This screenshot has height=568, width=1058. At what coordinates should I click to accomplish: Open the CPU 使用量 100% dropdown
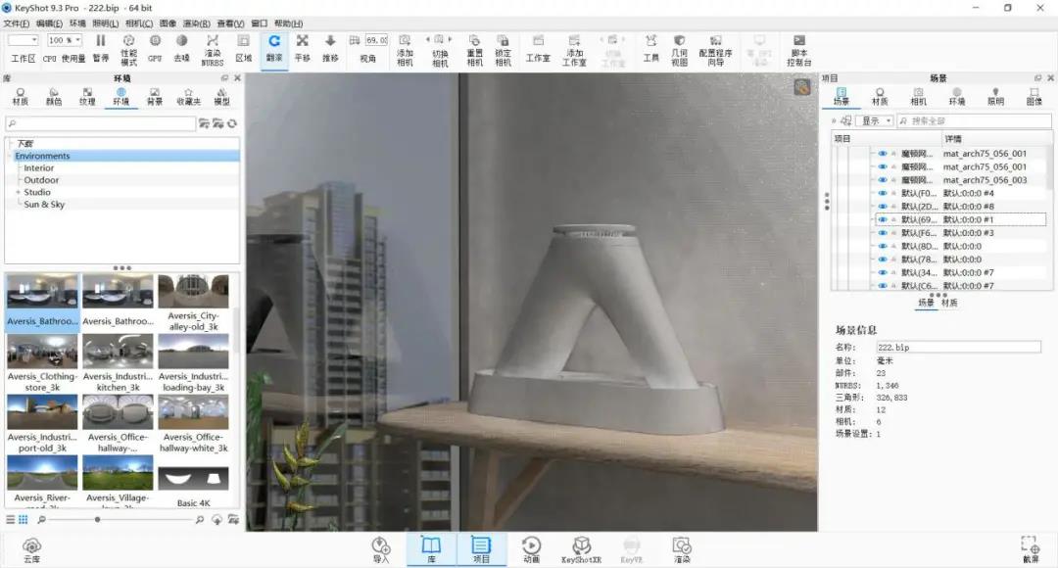click(65, 40)
